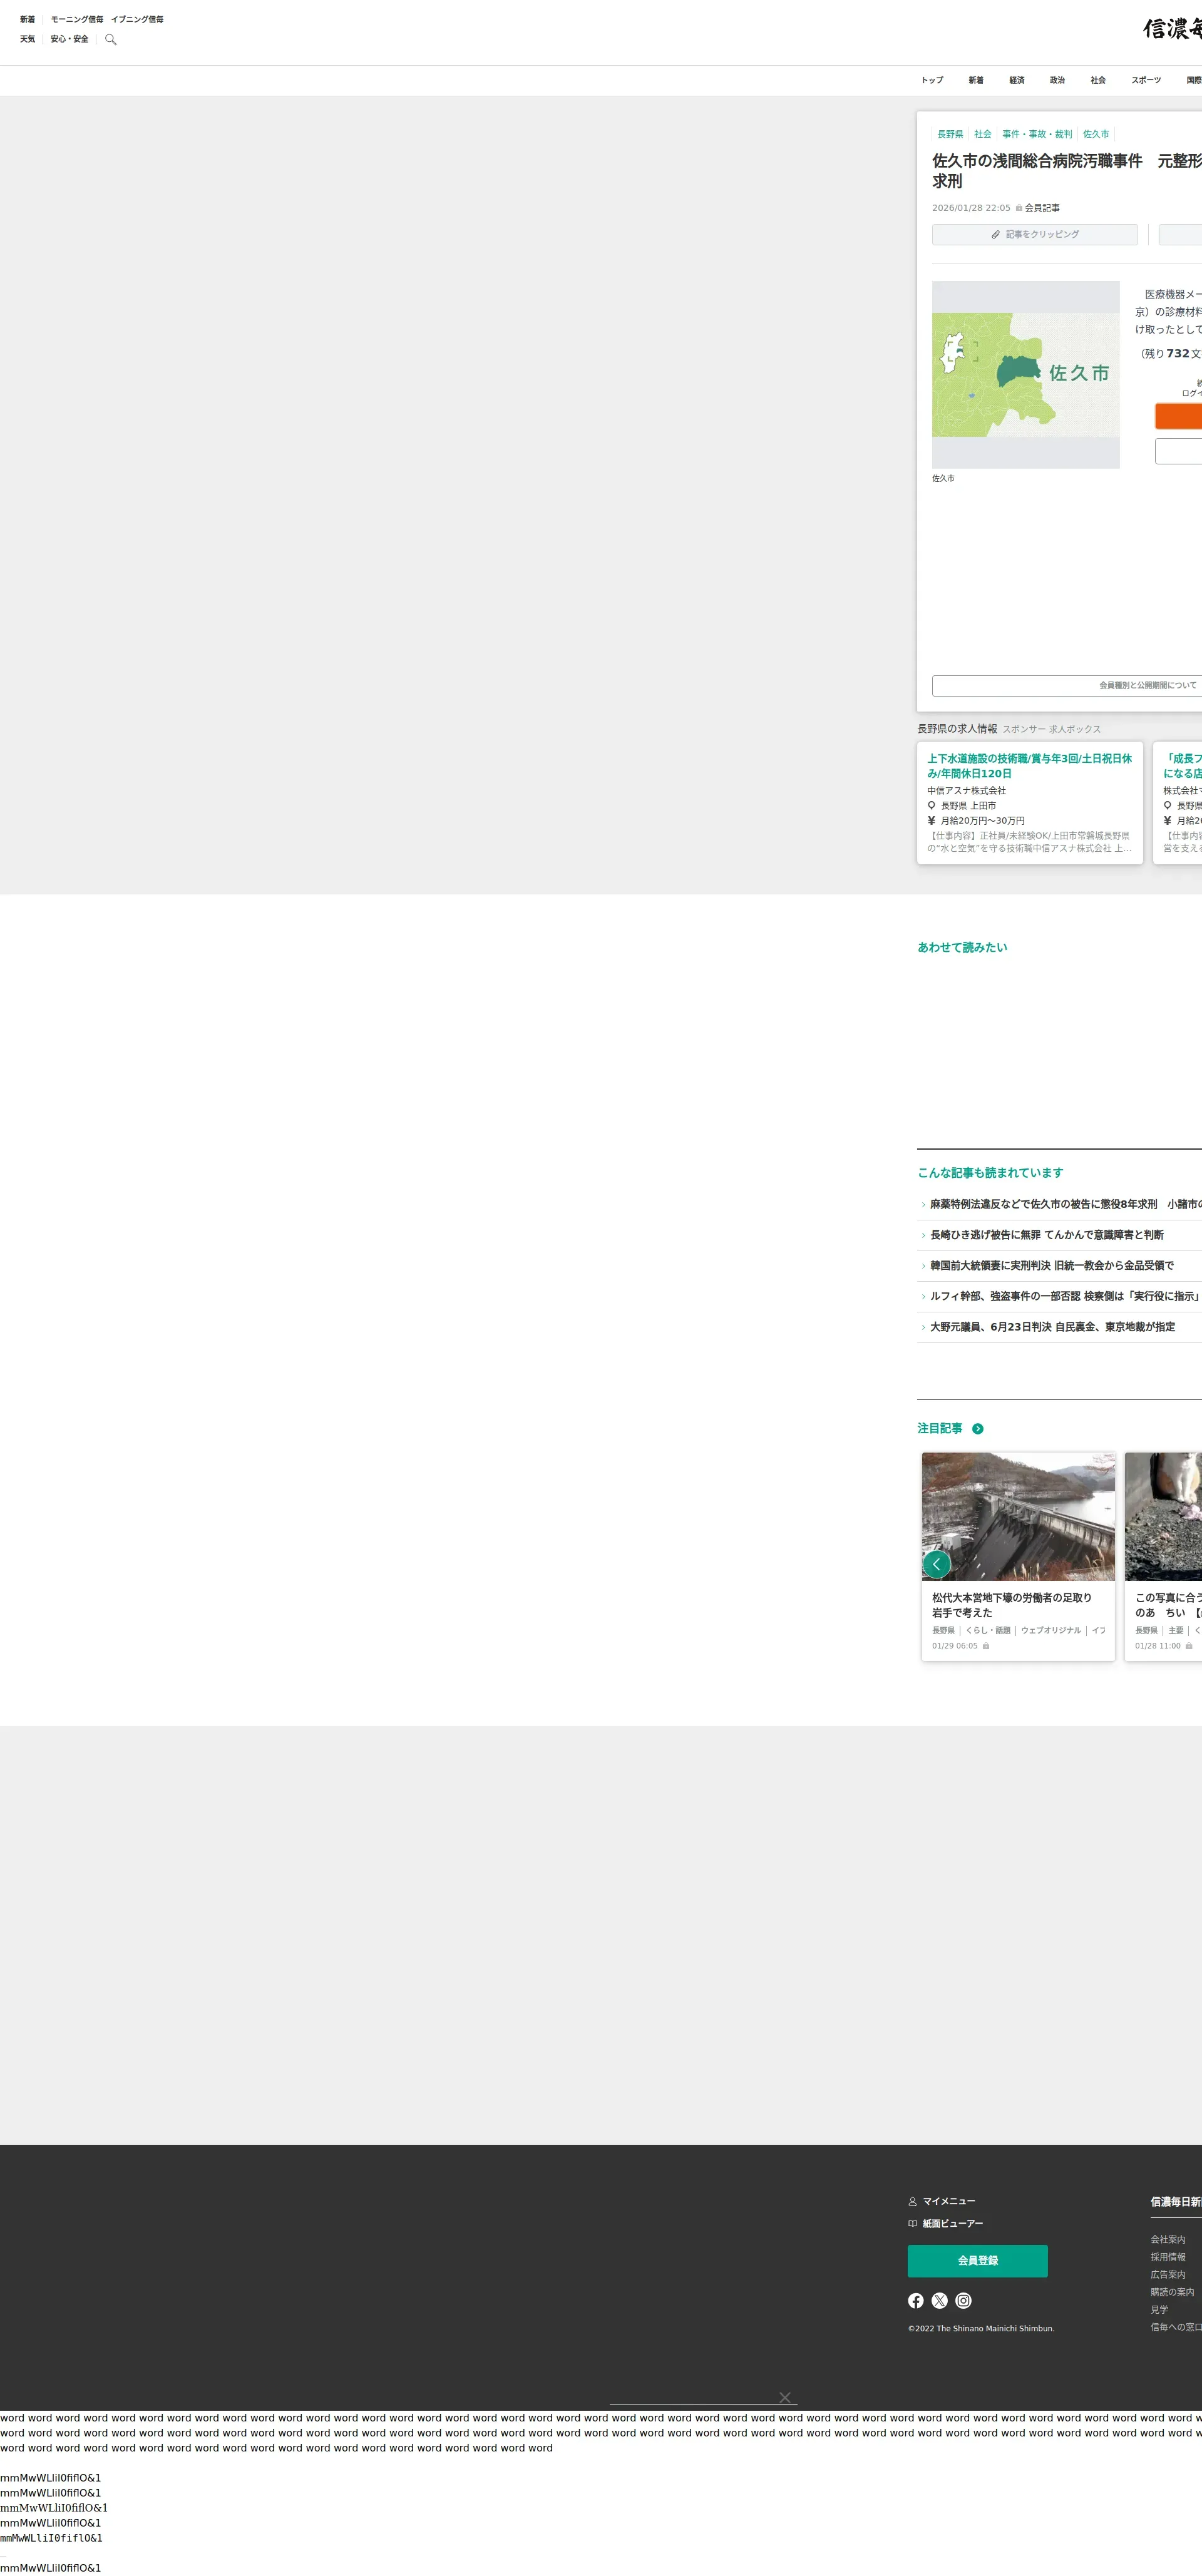1202x2576 pixels.
Task: Click the search magnifier icon in header
Action: click(111, 39)
